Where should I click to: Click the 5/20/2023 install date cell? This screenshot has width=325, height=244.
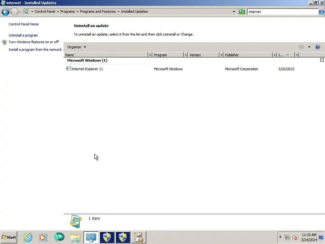coord(287,69)
